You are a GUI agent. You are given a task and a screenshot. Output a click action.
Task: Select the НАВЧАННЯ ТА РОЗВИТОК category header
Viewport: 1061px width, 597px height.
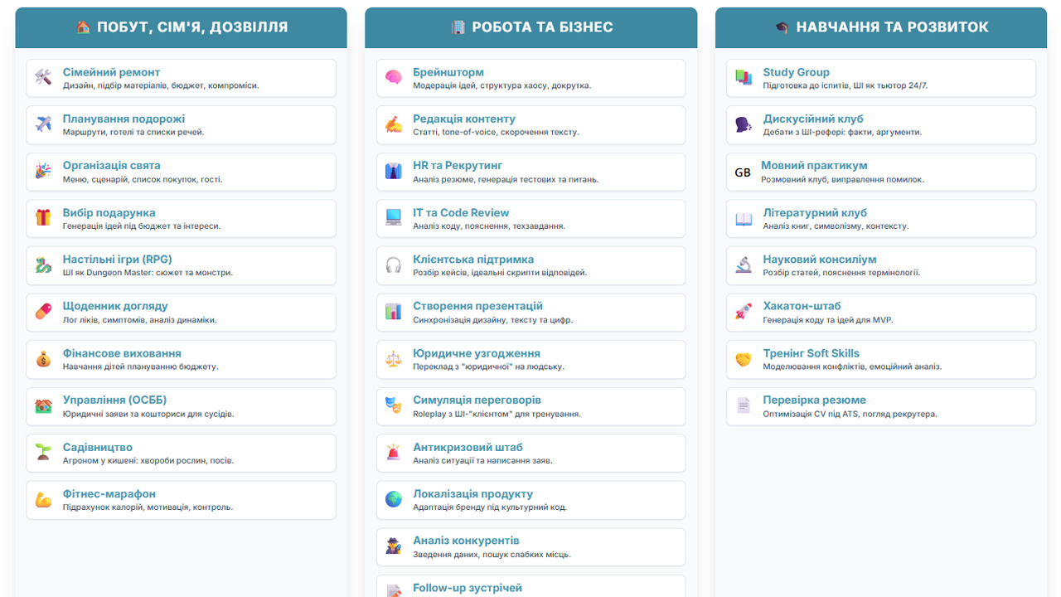pos(880,27)
